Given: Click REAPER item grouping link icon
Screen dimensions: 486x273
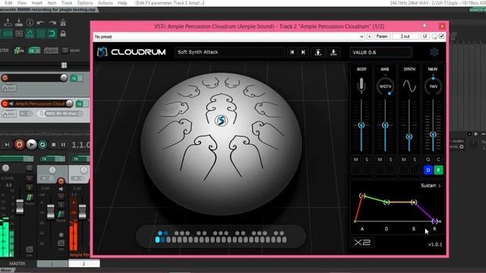Looking at the screenshot, I should pos(8,33).
